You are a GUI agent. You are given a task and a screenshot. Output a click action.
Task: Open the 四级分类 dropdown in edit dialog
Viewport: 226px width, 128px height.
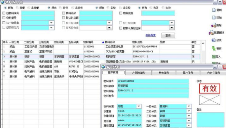189,121
